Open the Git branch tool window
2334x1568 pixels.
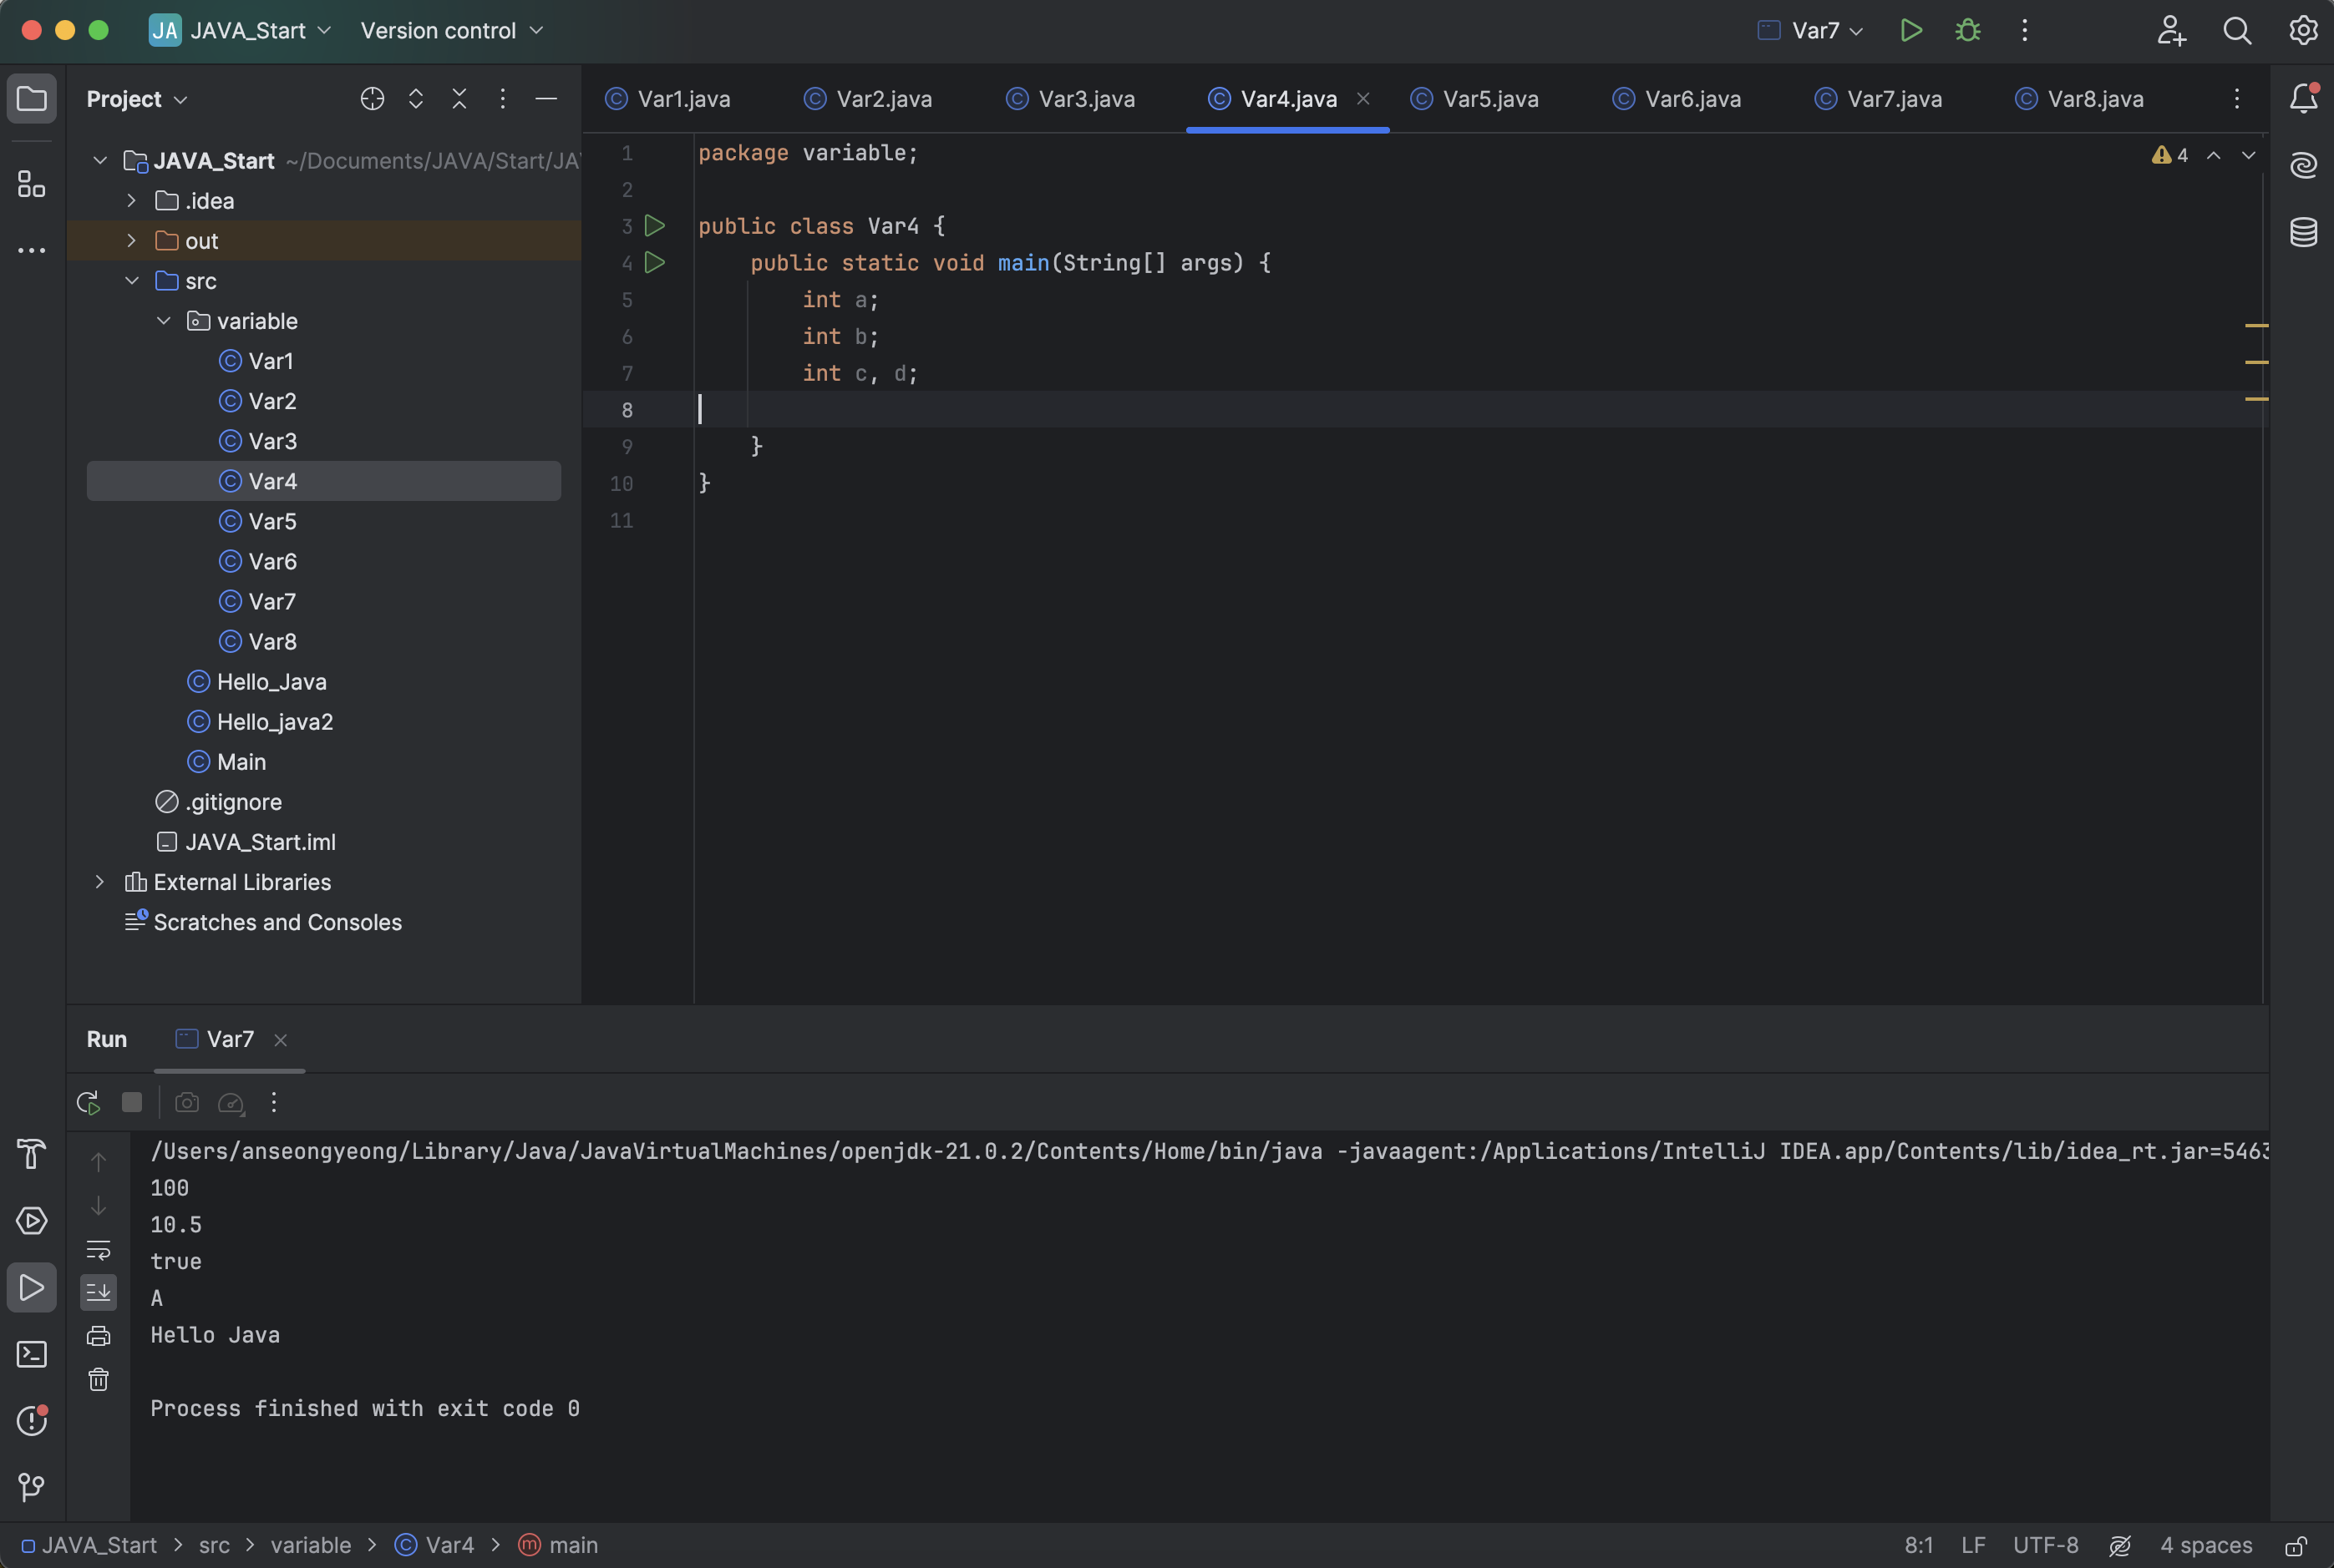tap(32, 1487)
